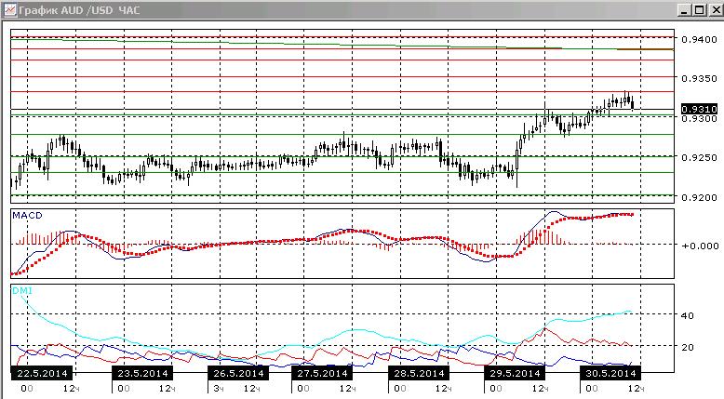
Task: Click the chart icon in the title bar
Action: tap(9, 9)
